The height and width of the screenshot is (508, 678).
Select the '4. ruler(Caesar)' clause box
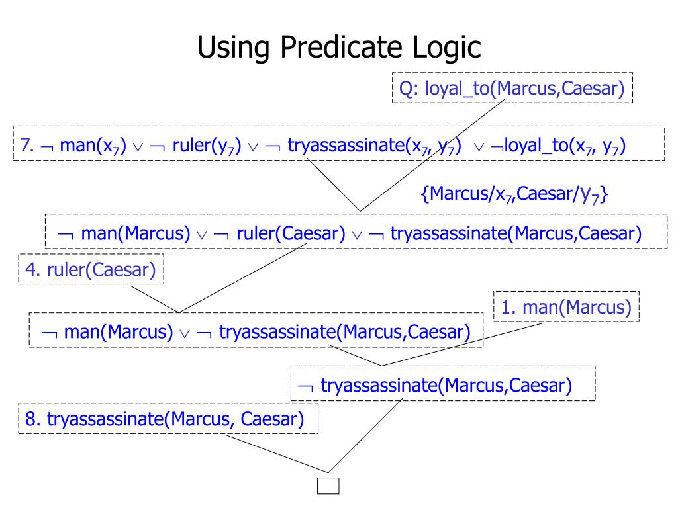point(91,269)
